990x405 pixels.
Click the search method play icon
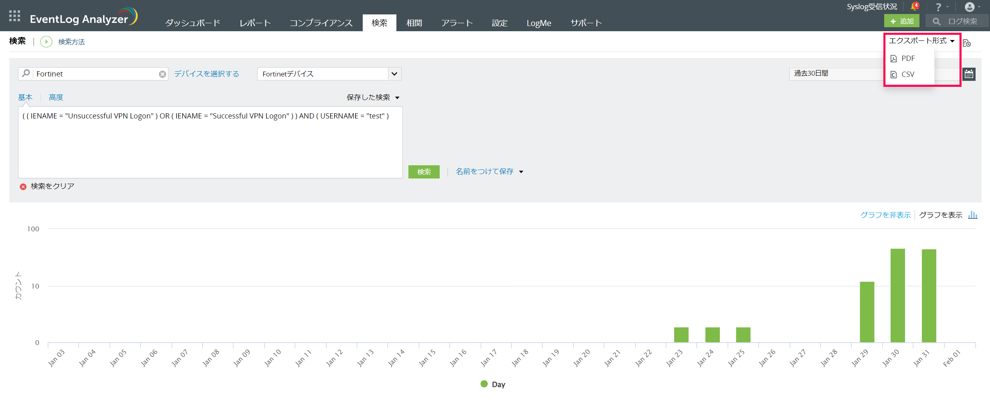point(46,42)
